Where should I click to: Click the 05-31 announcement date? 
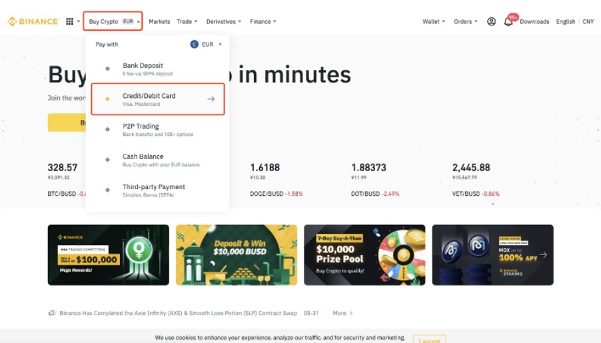point(311,313)
